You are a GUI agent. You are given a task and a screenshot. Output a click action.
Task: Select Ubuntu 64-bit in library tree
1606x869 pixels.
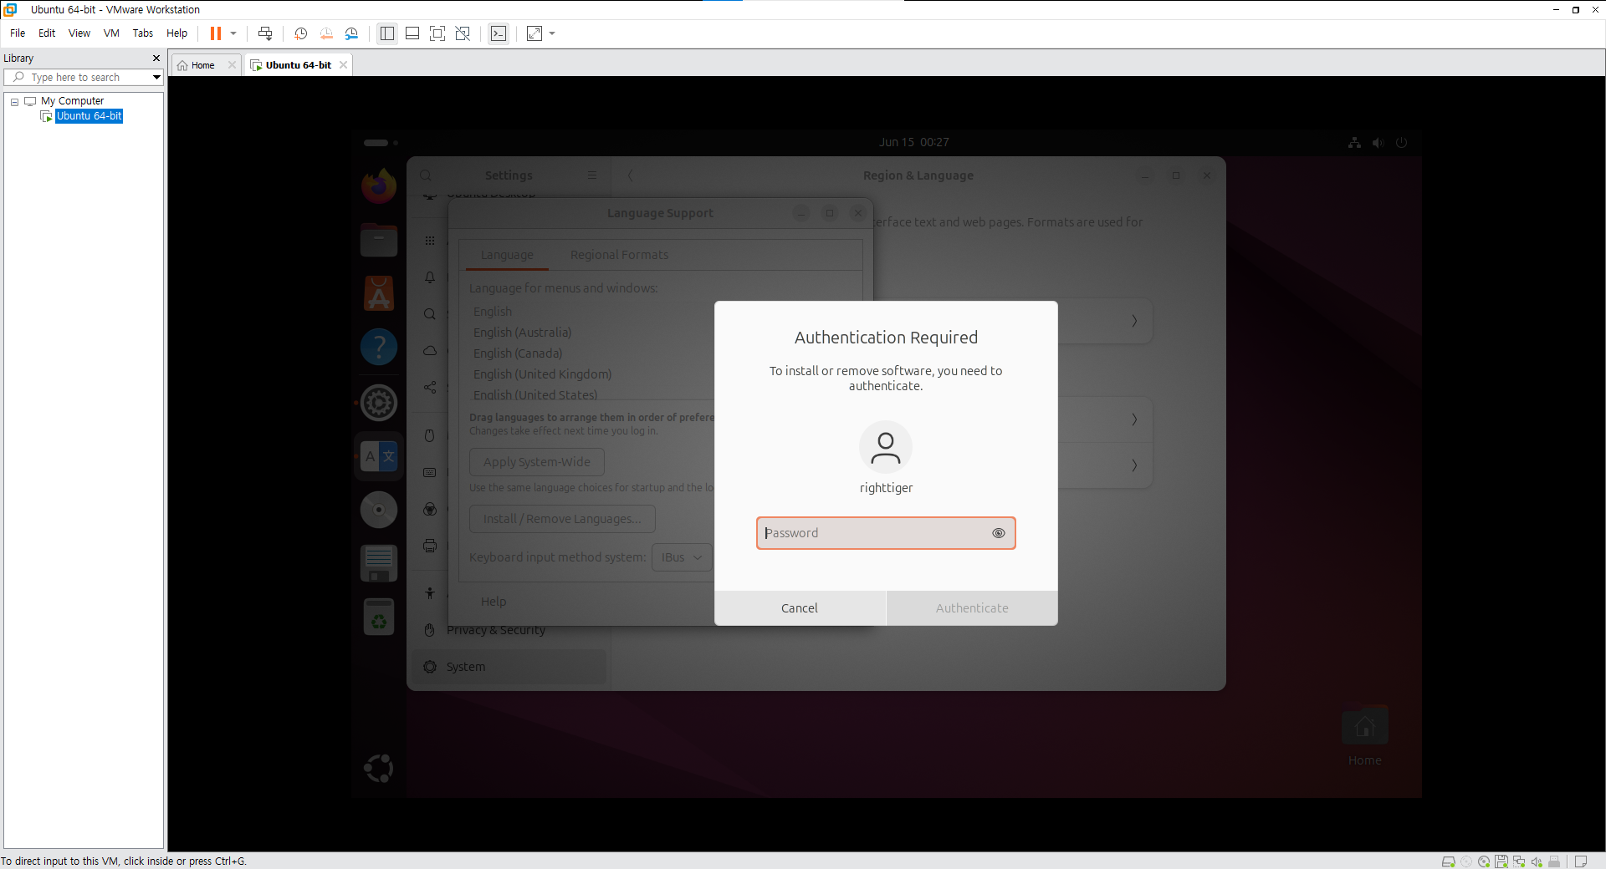point(89,116)
